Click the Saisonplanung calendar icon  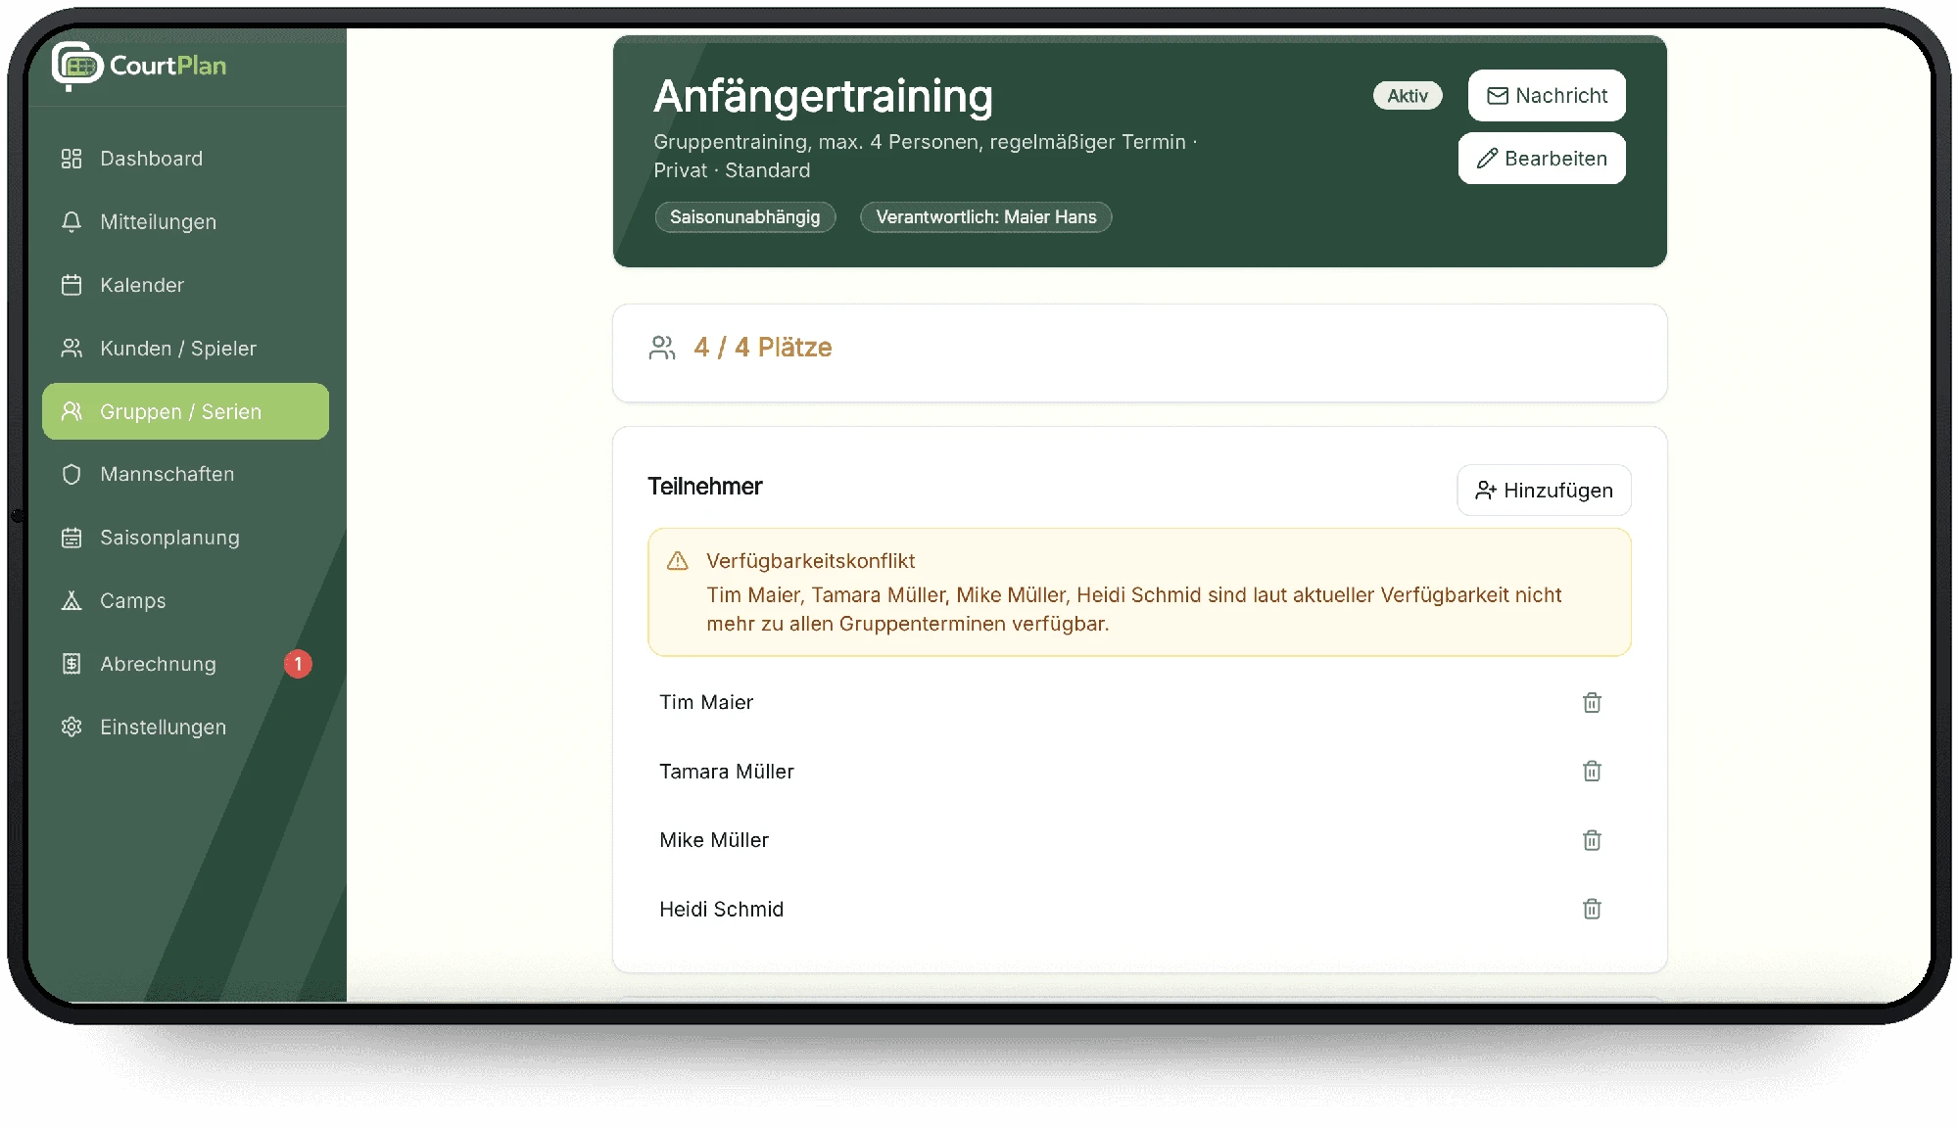point(72,538)
